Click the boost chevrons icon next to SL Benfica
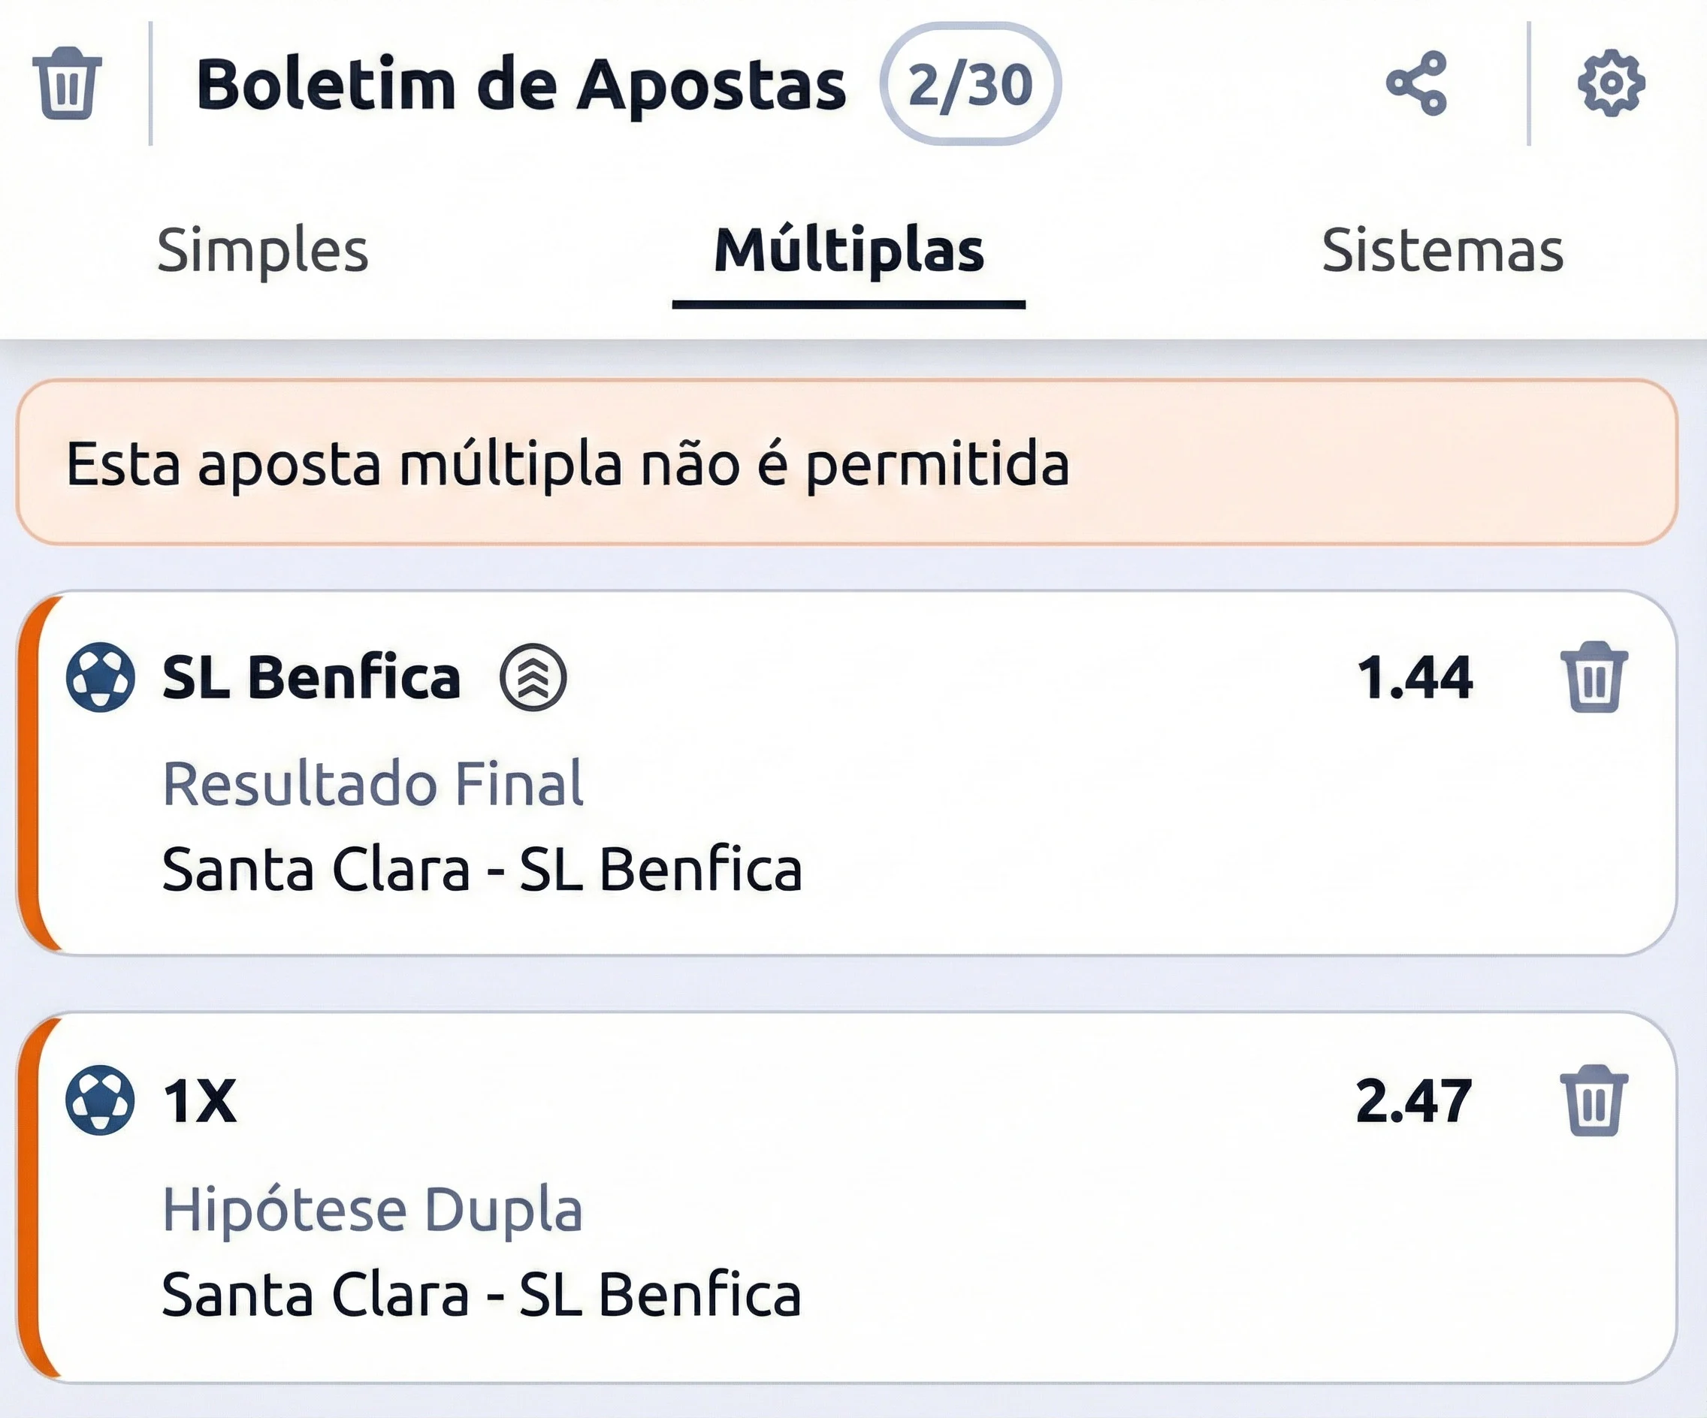1707x1418 pixels. click(x=533, y=677)
